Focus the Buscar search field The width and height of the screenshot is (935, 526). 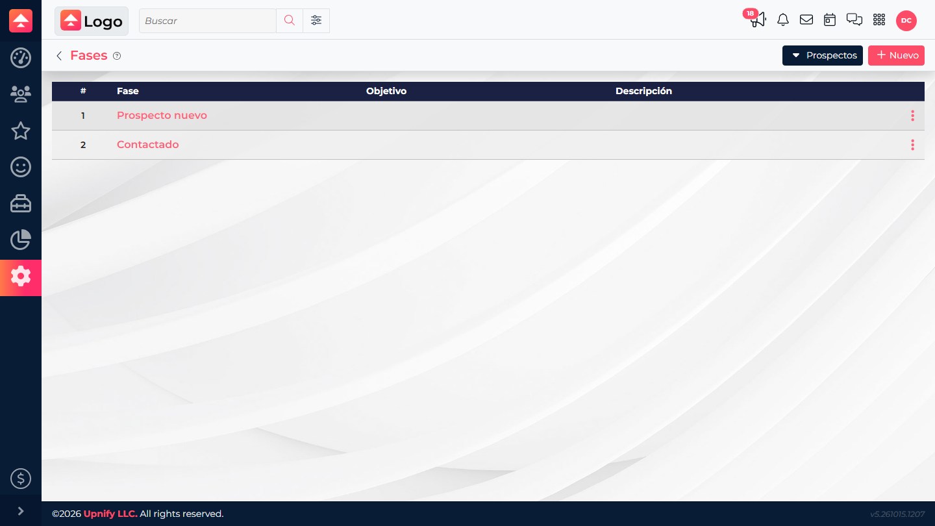tap(208, 21)
